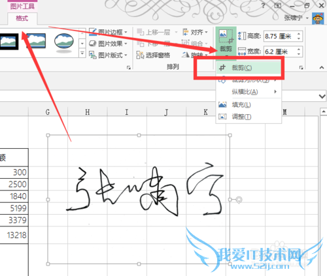327x276 pixels.
Task: Click the 图片版式 layout icon
Action: [93, 55]
